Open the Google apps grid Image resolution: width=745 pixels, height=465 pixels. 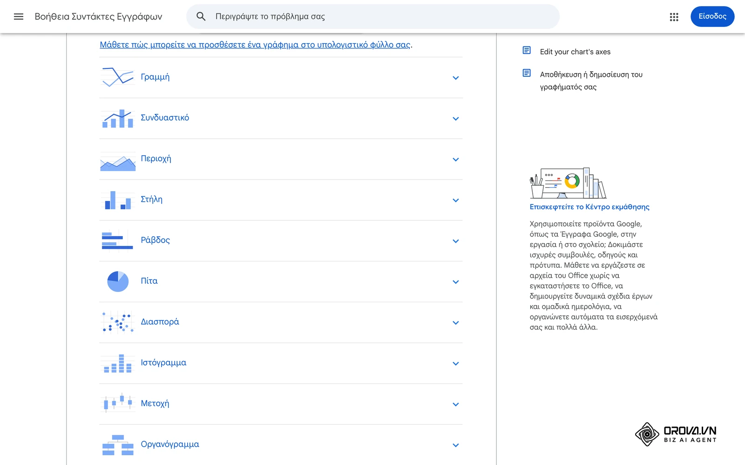tap(674, 17)
